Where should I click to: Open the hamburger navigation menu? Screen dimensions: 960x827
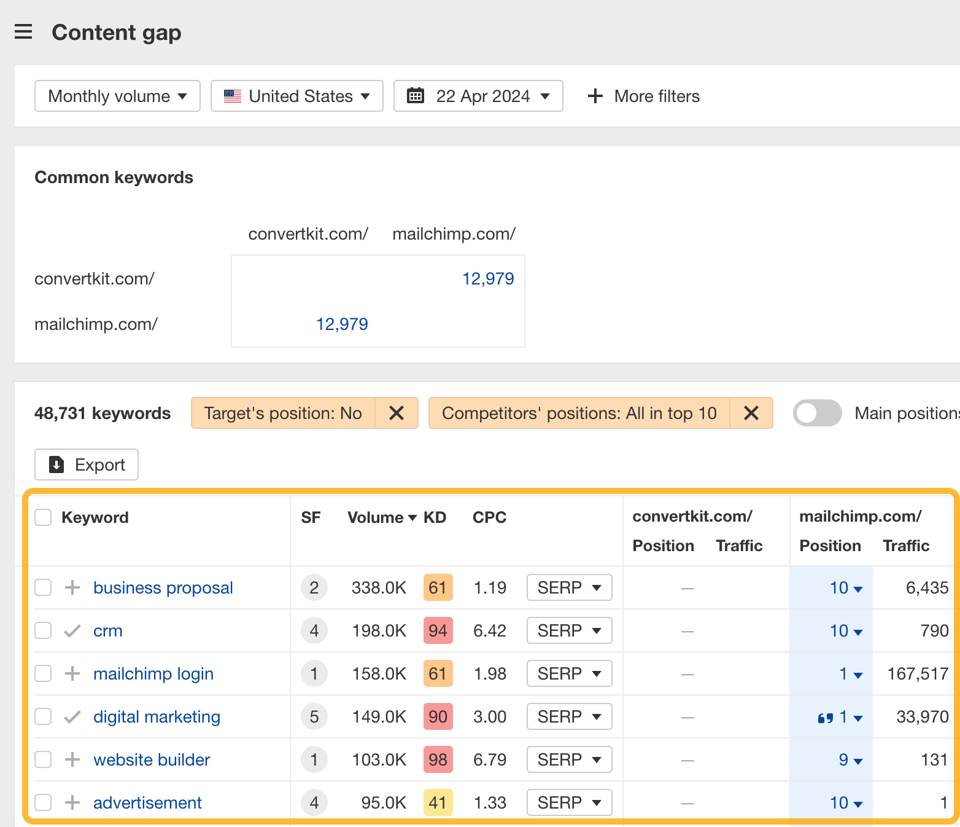tap(23, 31)
